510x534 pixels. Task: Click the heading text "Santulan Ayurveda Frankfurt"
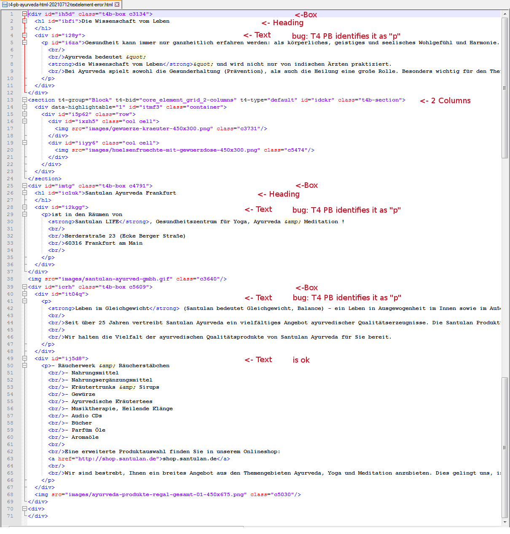[x=131, y=193]
